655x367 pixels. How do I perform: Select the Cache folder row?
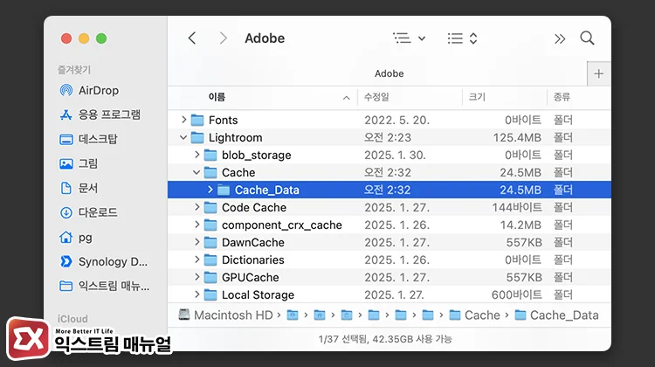coord(389,173)
